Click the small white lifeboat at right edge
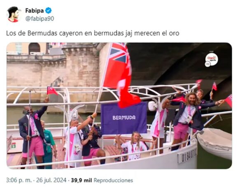The width and height of the screenshot is (247, 187). (x=214, y=142)
